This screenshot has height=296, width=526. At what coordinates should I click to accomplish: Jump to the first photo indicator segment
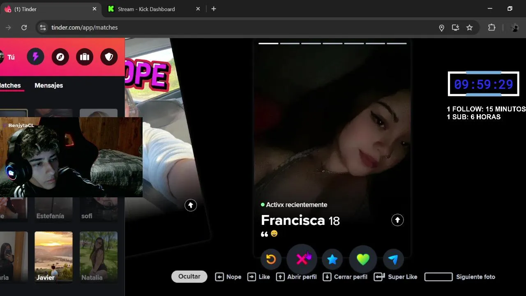click(x=268, y=43)
